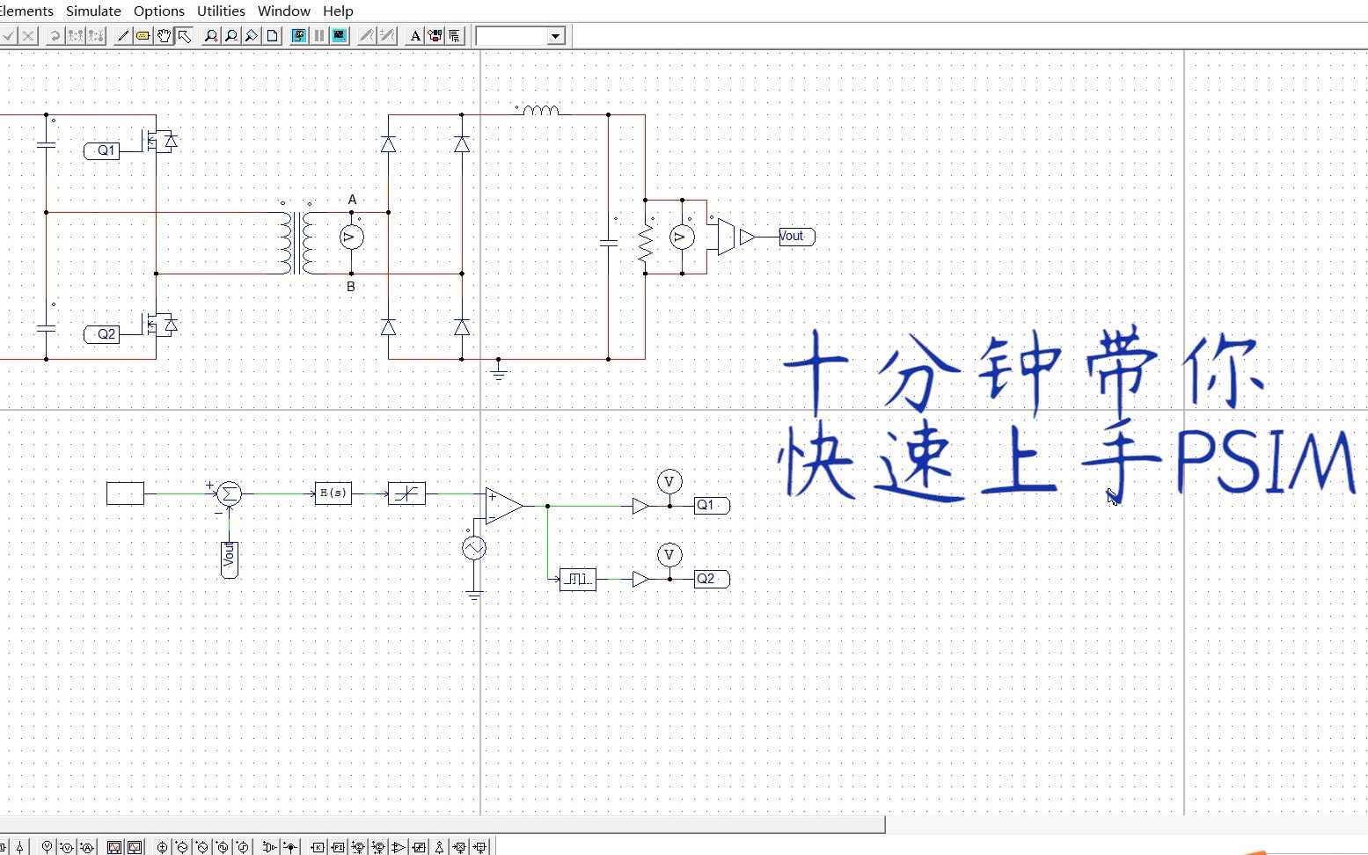Select the output inductor on the top rail
The image size is (1368, 855).
[x=539, y=110]
